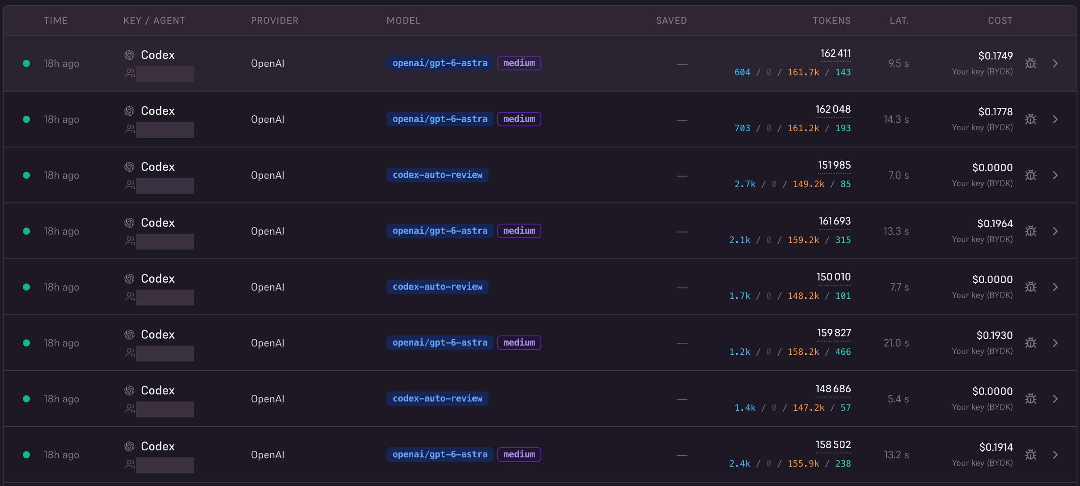The height and width of the screenshot is (486, 1080).
Task: Click users icon in 151 985 tokens row
Action: 130,185
